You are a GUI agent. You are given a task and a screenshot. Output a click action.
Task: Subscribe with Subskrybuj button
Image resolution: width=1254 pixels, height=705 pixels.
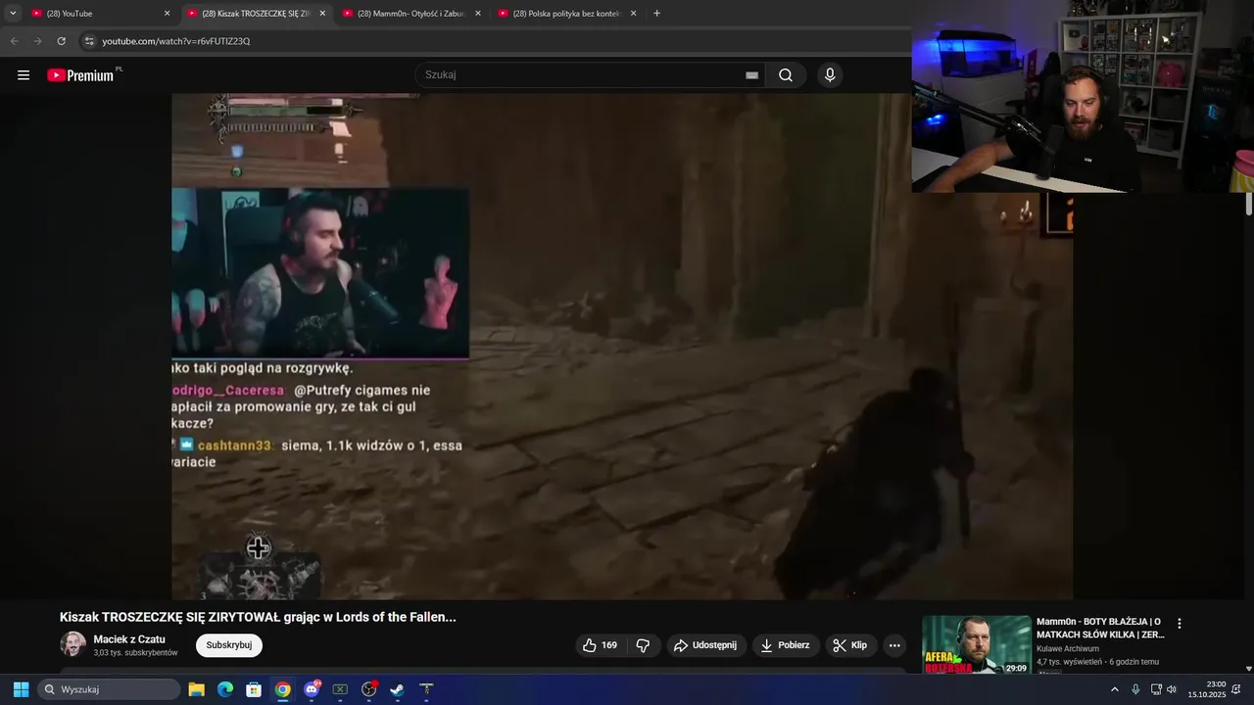[229, 645]
